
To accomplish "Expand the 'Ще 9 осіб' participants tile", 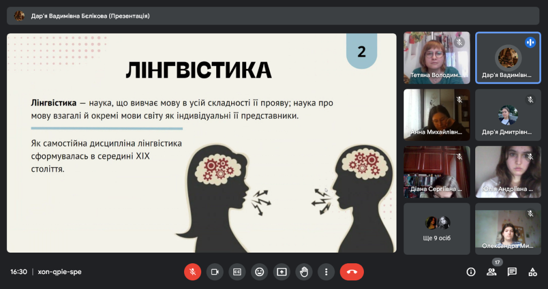I will pos(436,229).
